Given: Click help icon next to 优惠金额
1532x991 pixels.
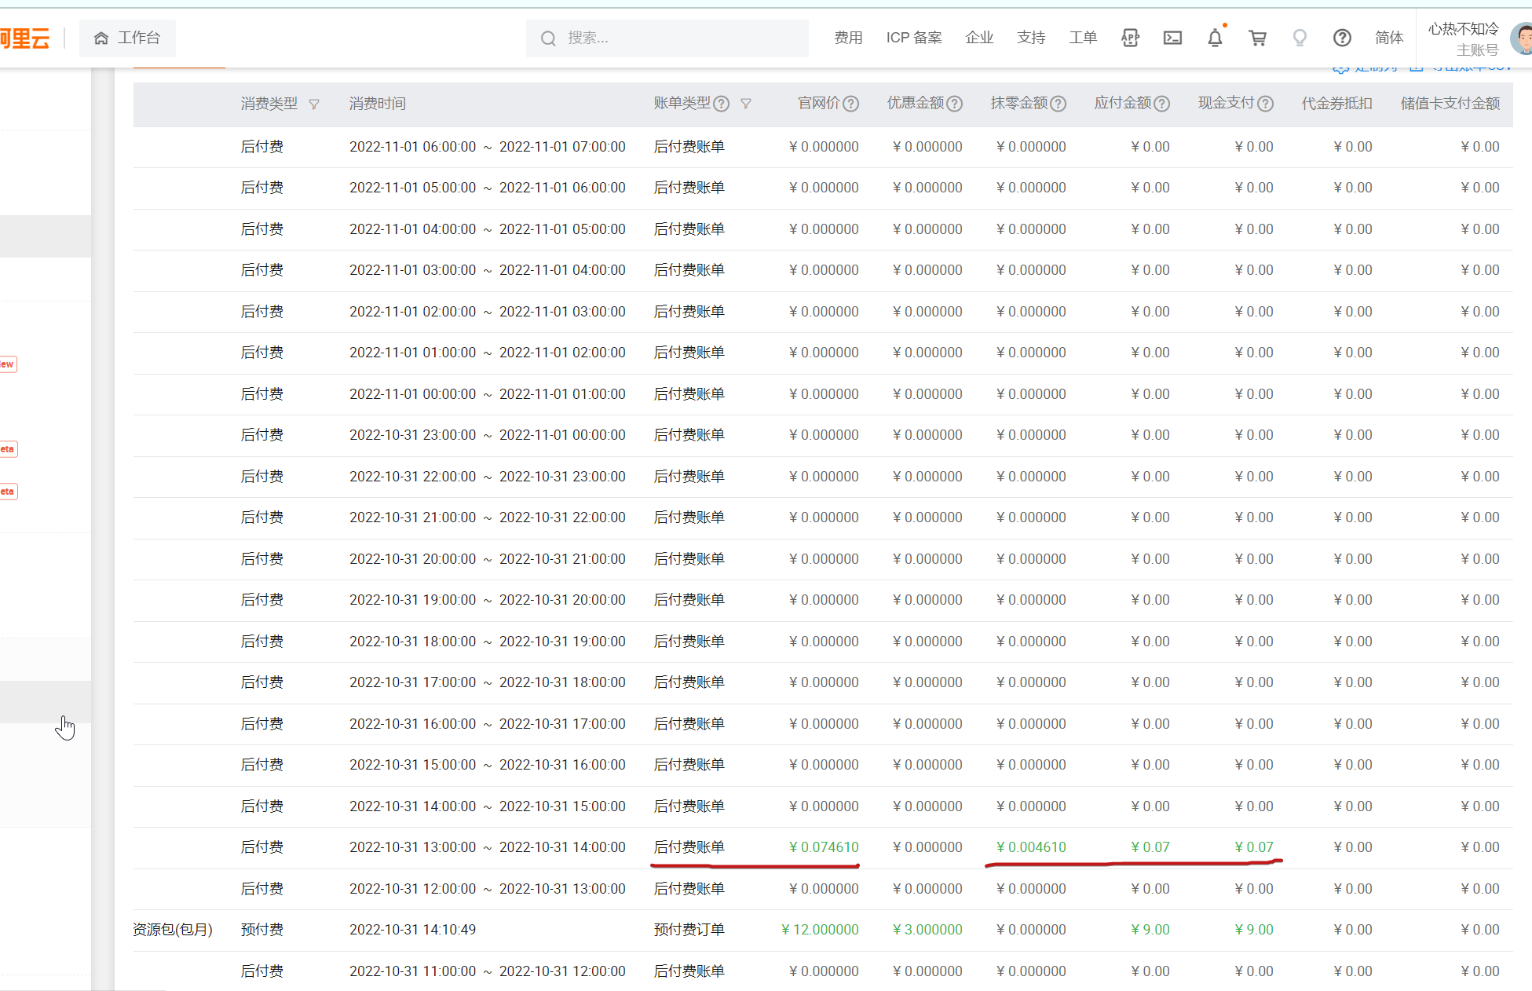Looking at the screenshot, I should tap(955, 104).
